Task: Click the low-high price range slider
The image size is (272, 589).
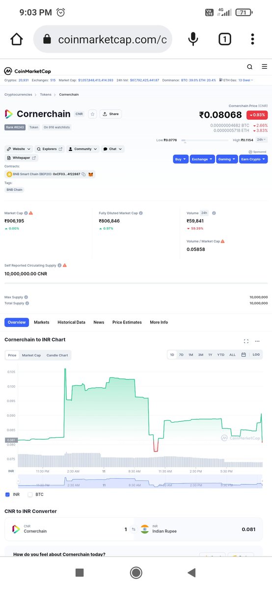Action: pos(206,140)
